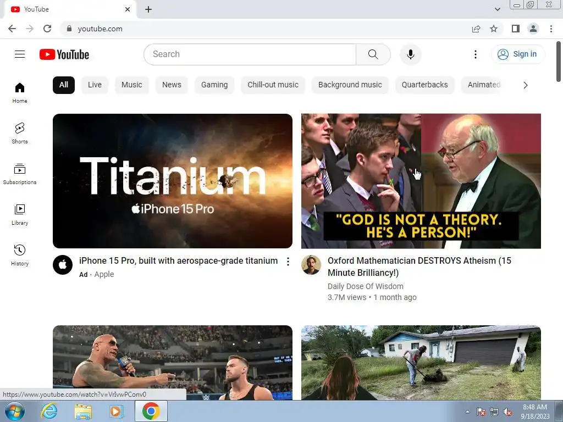
Task: Open the Oxford Mathematician video thumbnail
Action: (421, 181)
